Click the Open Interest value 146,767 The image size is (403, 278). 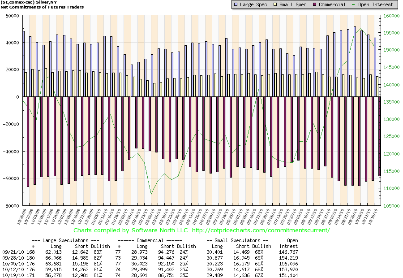pyautogui.click(x=288, y=252)
